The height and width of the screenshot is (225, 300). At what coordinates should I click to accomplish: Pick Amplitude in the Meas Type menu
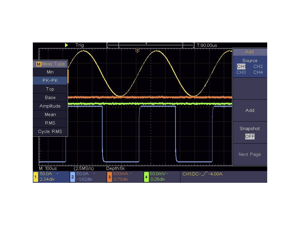(50, 106)
